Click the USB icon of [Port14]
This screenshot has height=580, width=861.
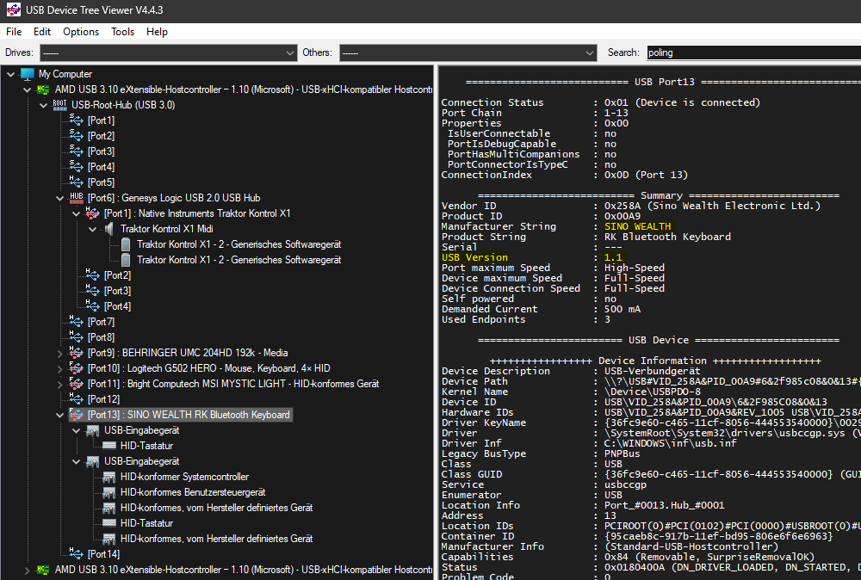coord(77,553)
